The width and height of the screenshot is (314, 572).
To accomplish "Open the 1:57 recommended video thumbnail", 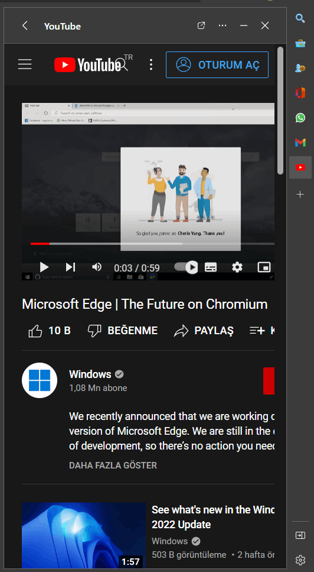I will pyautogui.click(x=84, y=535).
